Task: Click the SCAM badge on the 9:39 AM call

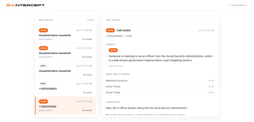Action: tap(43, 30)
